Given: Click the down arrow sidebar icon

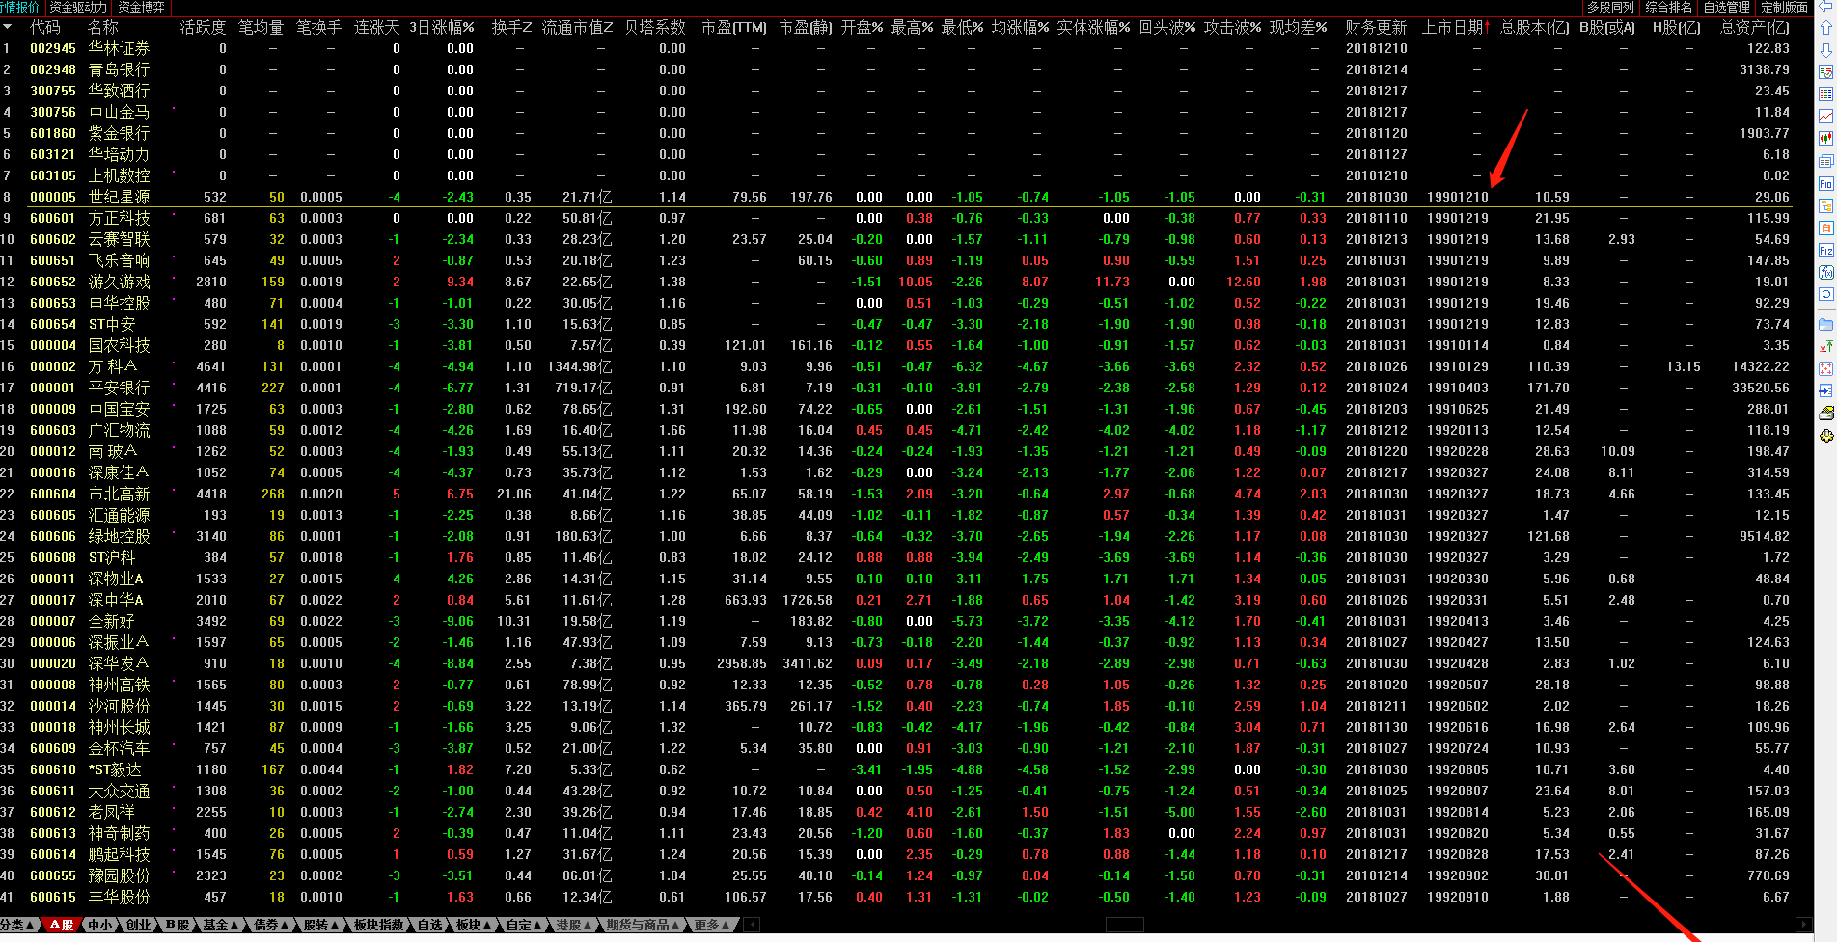Looking at the screenshot, I should pyautogui.click(x=1825, y=50).
